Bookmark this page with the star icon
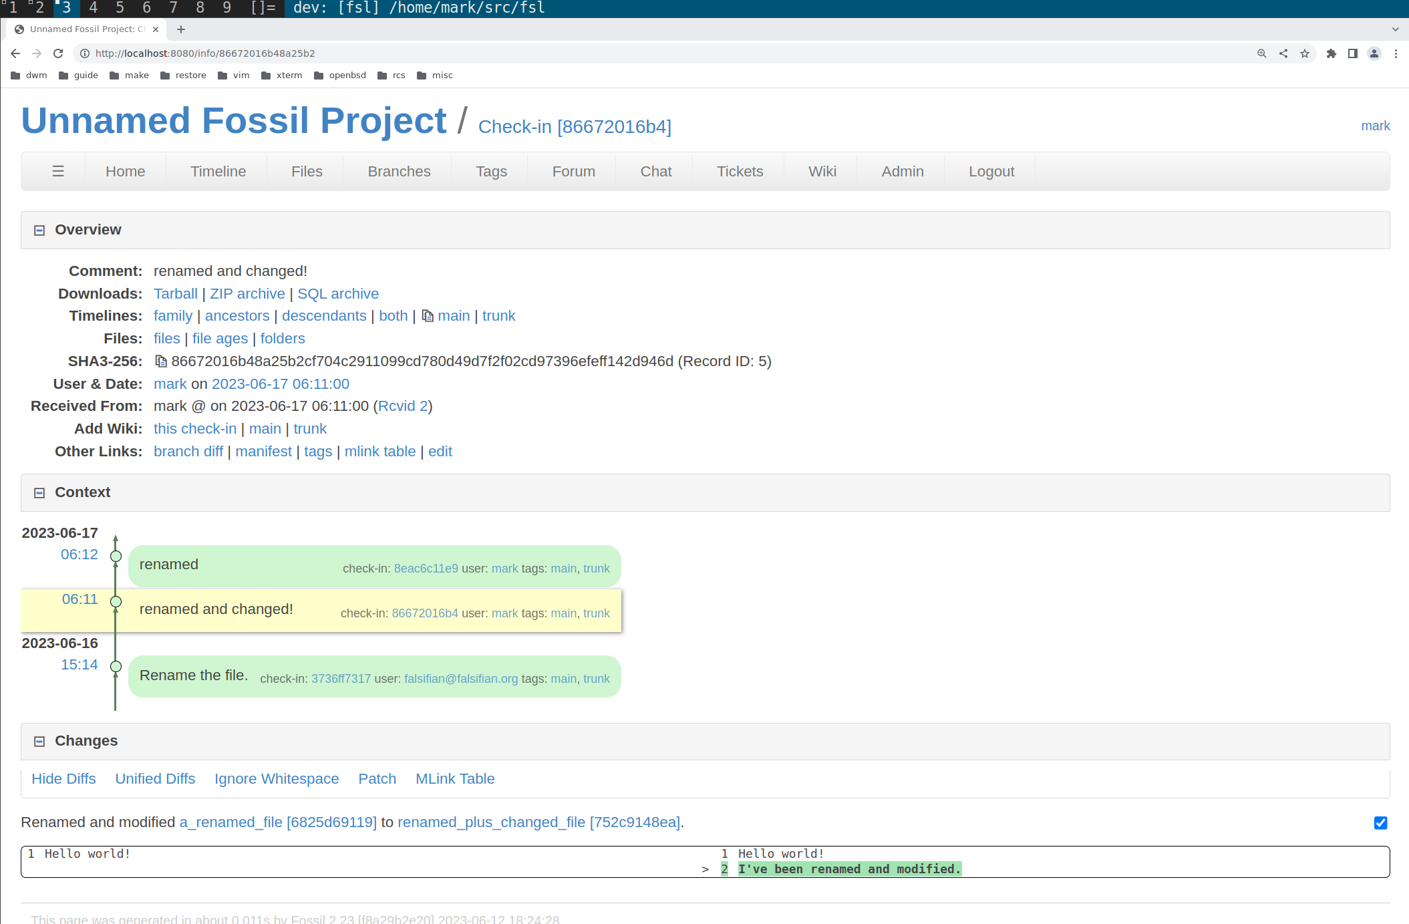The height and width of the screenshot is (924, 1409). pos(1304,53)
